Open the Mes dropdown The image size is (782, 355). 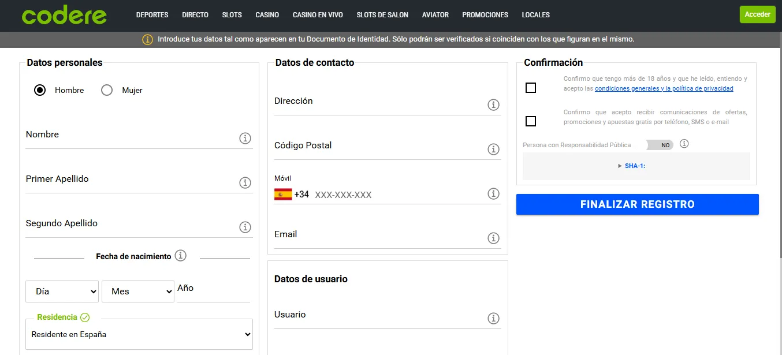point(137,292)
